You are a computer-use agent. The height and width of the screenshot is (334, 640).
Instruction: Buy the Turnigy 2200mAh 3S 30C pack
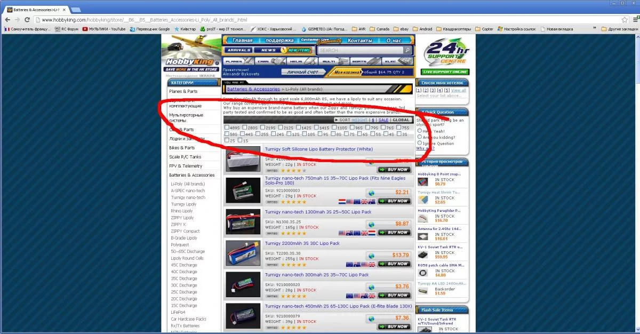[x=395, y=264]
